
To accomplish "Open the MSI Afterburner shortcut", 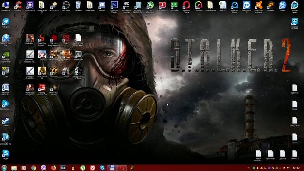I will [x=150, y=7].
